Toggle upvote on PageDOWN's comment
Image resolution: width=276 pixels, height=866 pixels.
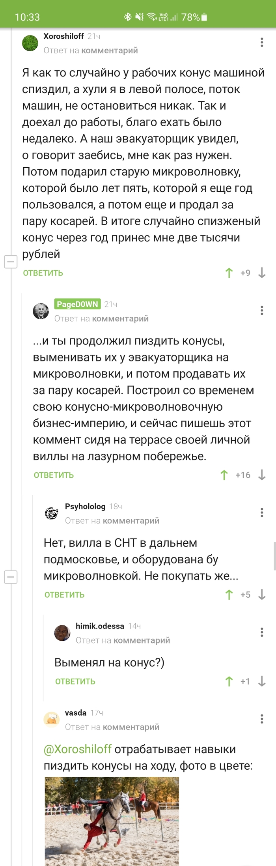point(224,475)
